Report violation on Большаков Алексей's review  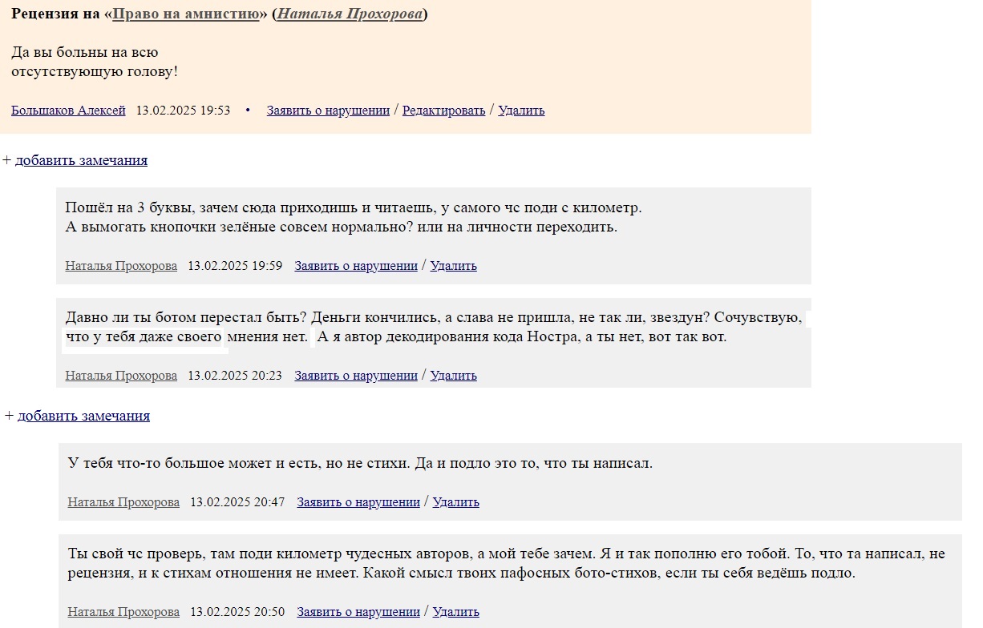328,111
